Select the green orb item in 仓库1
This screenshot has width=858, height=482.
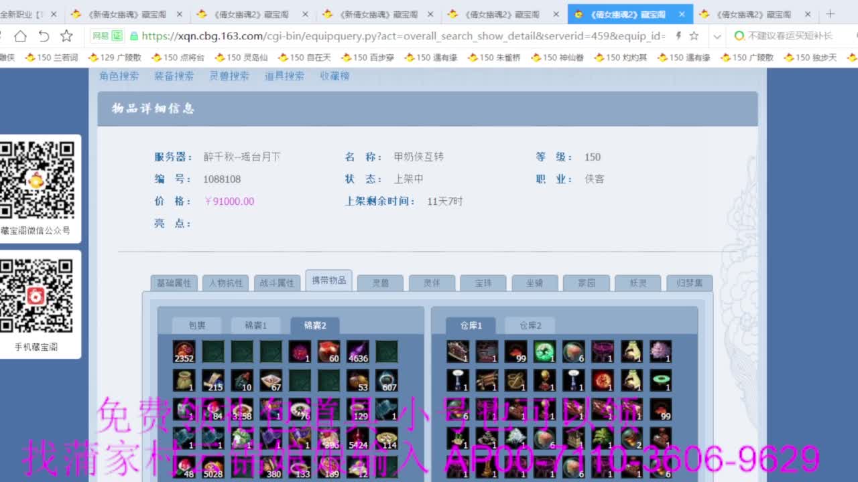pos(544,351)
